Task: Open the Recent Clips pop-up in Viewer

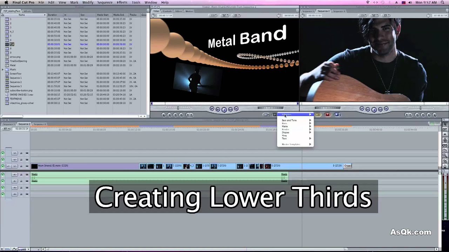Action: pos(267,114)
